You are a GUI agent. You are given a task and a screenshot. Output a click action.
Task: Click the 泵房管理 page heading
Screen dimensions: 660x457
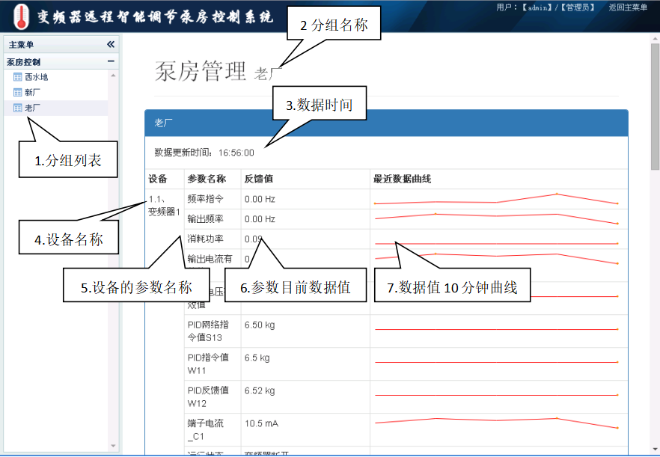click(201, 71)
